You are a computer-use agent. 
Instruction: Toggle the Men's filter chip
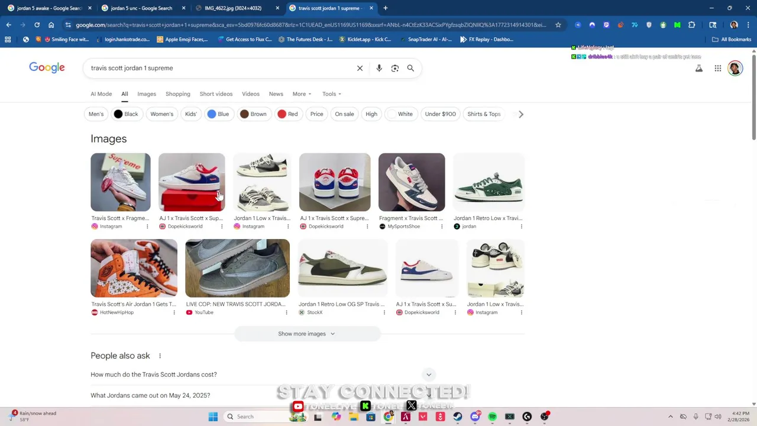(x=96, y=114)
